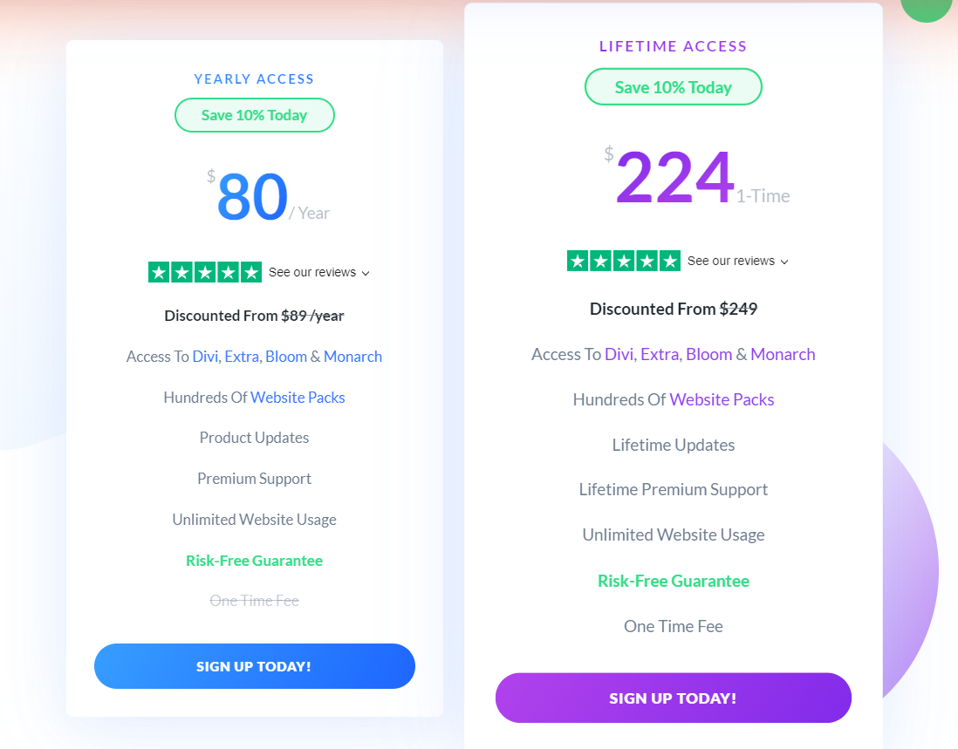Click "Risk-Free Guarantee" in the Lifetime Access card
958x749 pixels.
pos(673,581)
